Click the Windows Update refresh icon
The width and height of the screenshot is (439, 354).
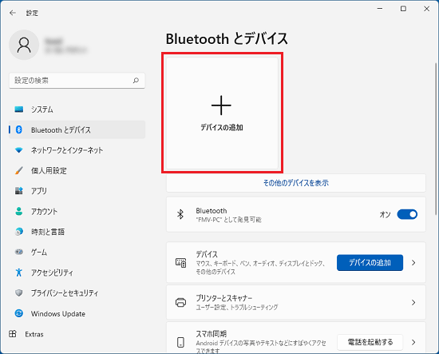click(x=19, y=313)
